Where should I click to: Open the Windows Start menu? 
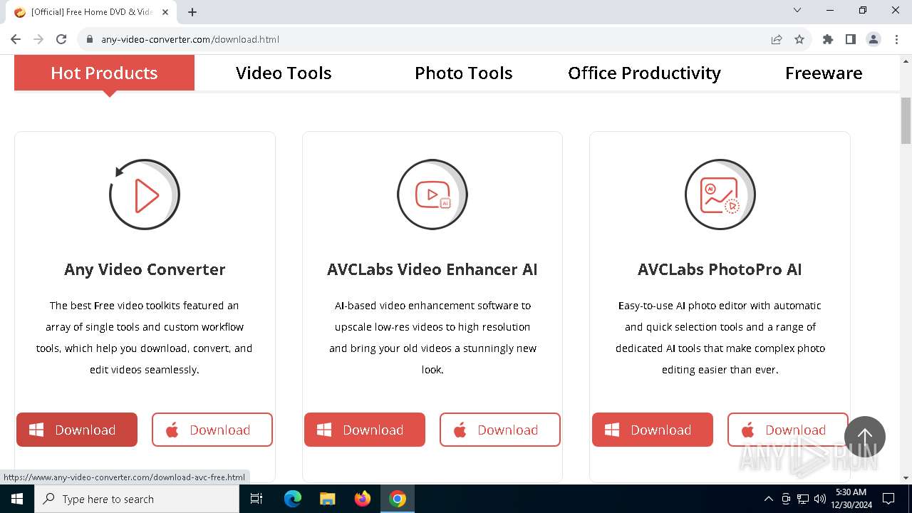[x=17, y=499]
